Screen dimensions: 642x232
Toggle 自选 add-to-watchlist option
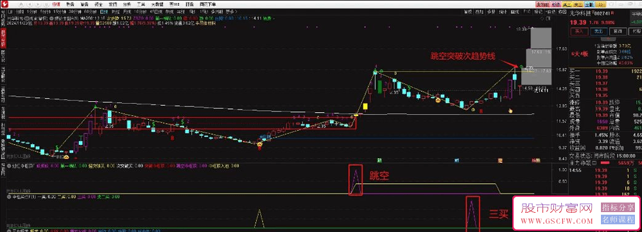(550, 12)
